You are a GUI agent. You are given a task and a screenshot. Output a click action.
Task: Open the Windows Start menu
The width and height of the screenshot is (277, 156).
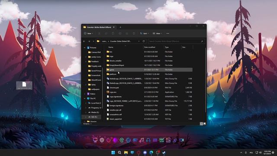click(113, 153)
